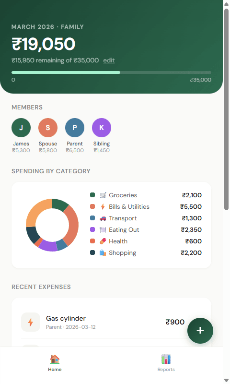Open the Gas cylinder expense title
Image resolution: width=230 pixels, height=384 pixels.
pos(66,318)
